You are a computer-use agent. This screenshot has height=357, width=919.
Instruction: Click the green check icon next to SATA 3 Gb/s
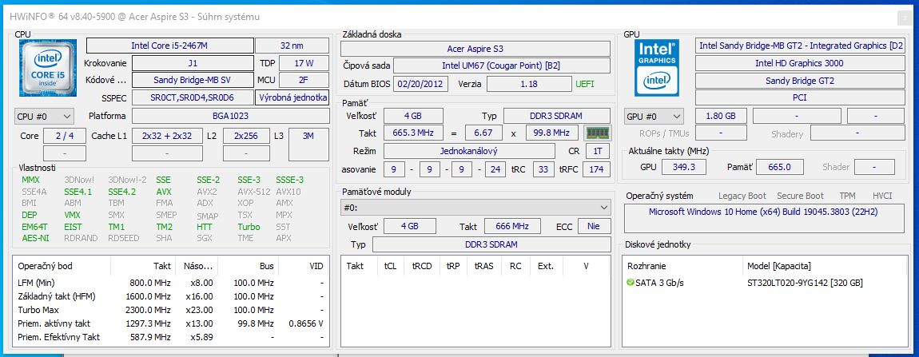point(630,284)
